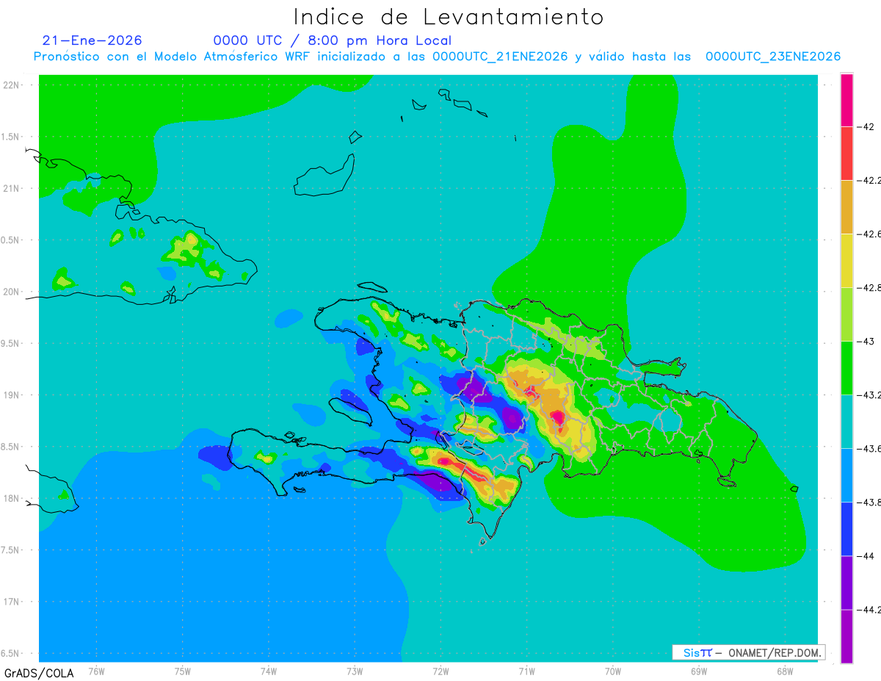Screen dimensions: 881x681
Task: Click the title "Indice de Levantamiento"
Action: 449,16
